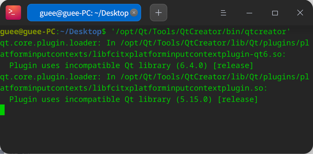Click the green block cursor

pyautogui.click(x=2, y=110)
